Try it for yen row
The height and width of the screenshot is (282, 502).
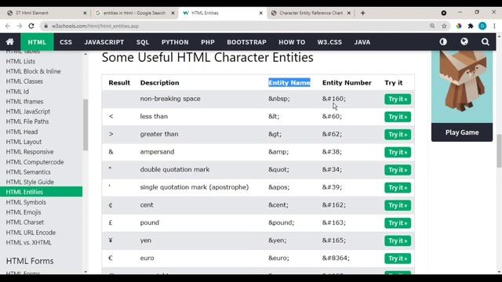click(398, 240)
